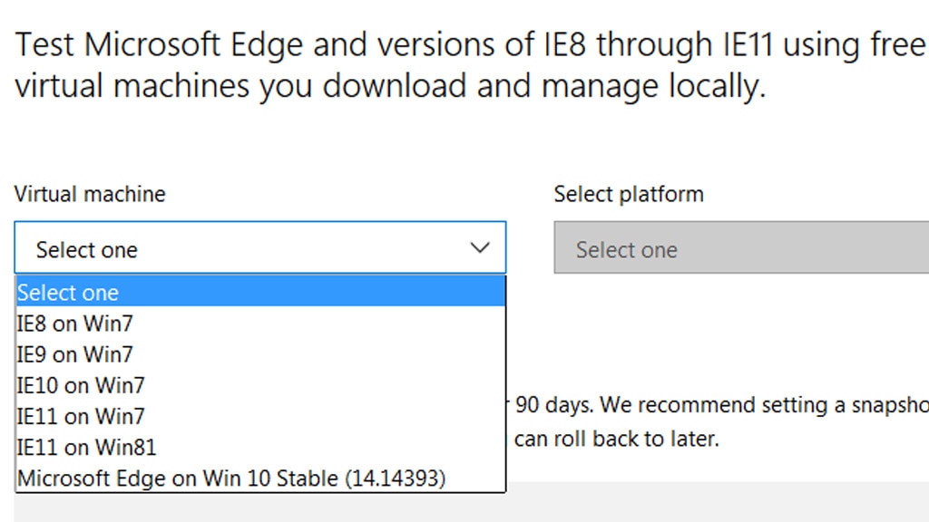Choose "IE10 on Win7" in the dropdown list
The image size is (929, 522).
coord(80,385)
